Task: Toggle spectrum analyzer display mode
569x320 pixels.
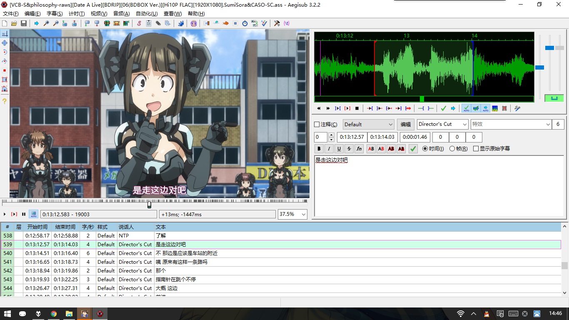Action: pos(495,108)
